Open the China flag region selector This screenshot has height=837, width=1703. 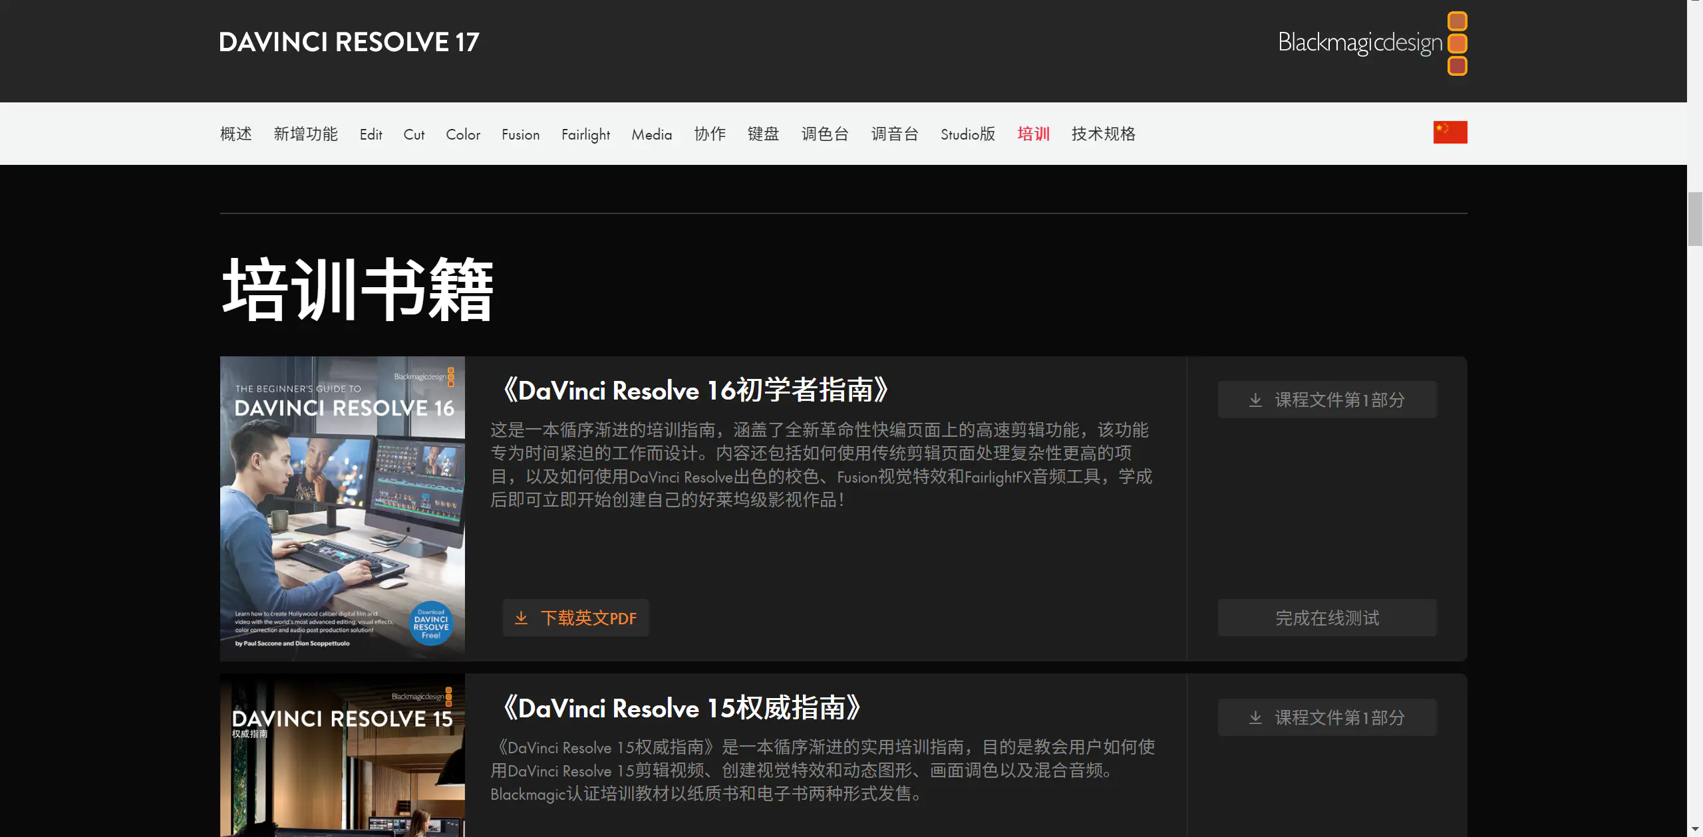point(1450,132)
